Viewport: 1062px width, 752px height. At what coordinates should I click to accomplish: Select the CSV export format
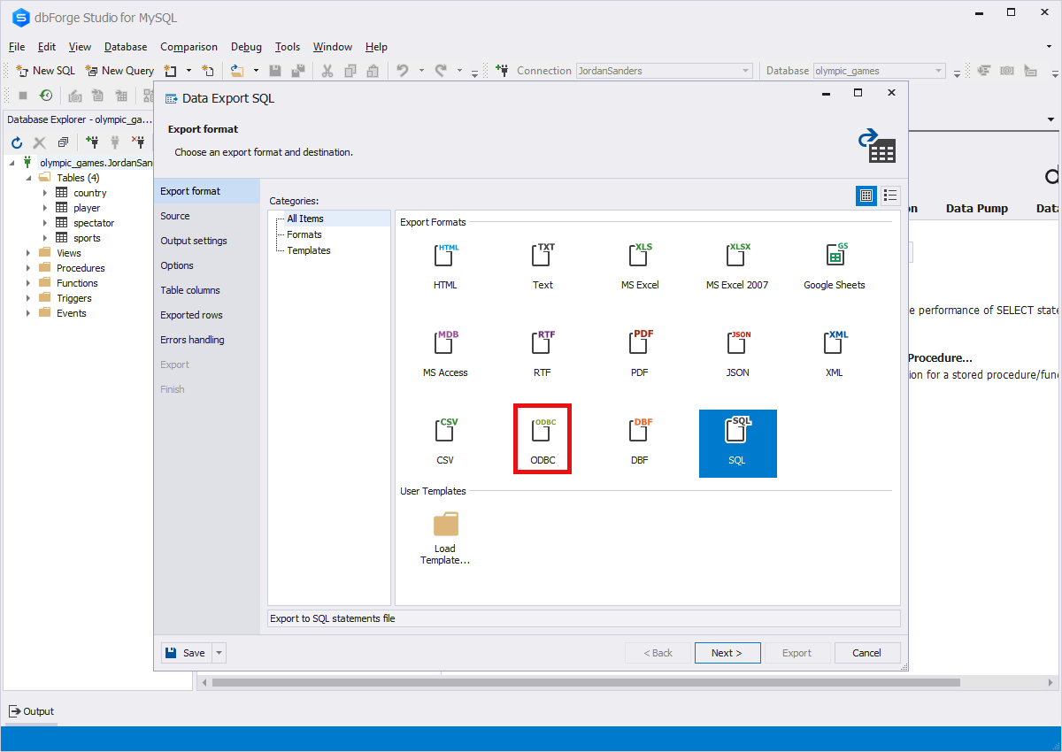[x=445, y=432]
